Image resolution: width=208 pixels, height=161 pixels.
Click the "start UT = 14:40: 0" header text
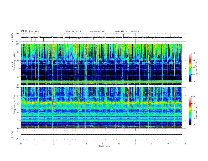click(x=127, y=32)
